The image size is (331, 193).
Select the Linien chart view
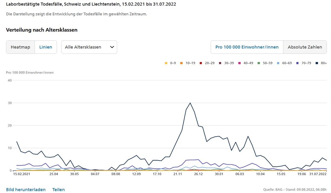[46, 47]
